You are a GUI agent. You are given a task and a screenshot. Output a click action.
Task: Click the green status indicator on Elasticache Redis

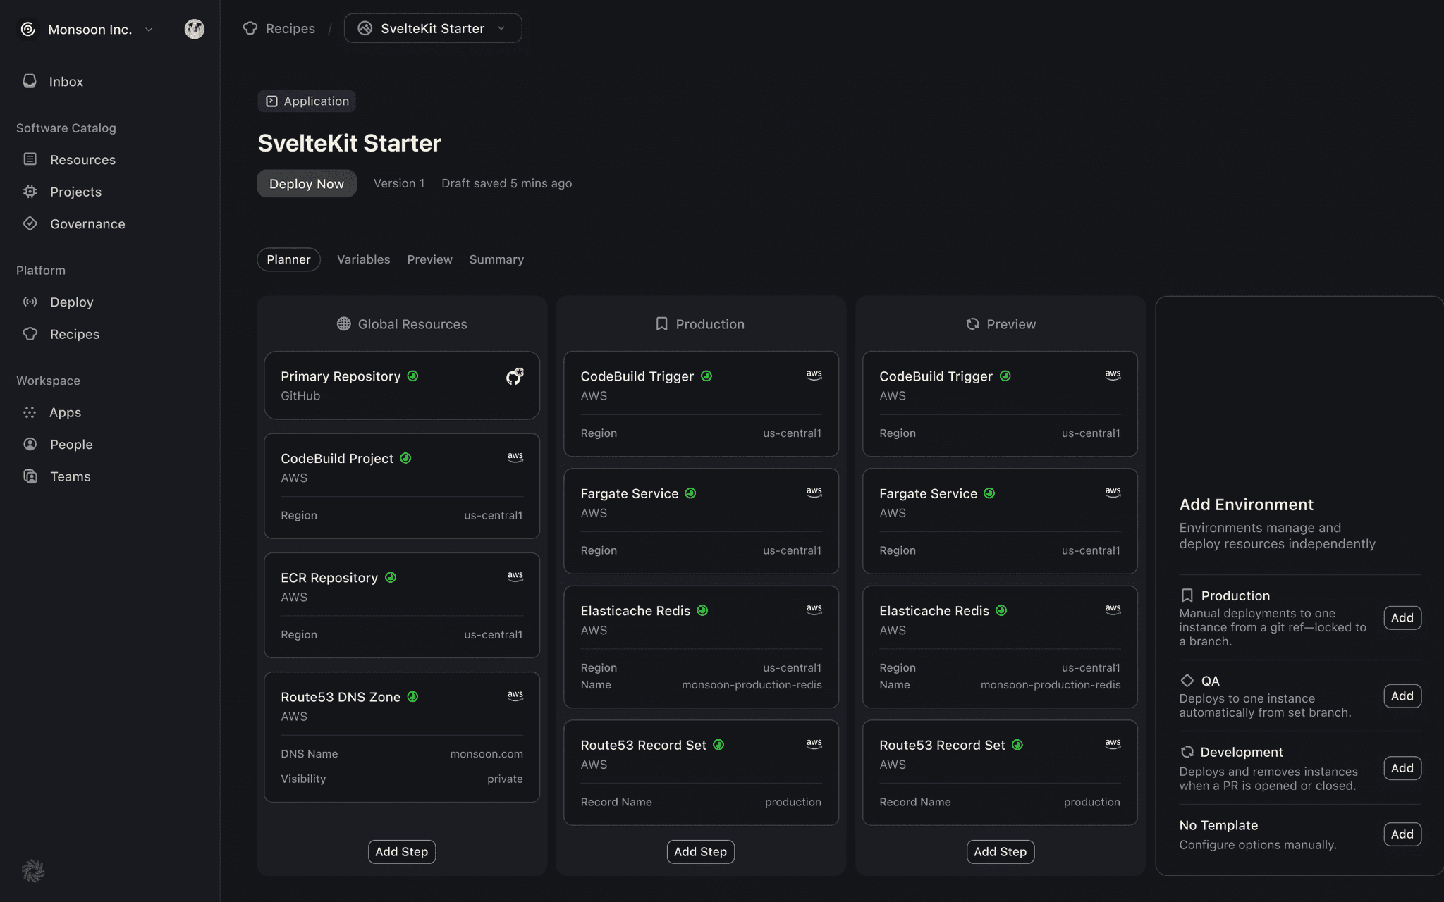click(704, 610)
